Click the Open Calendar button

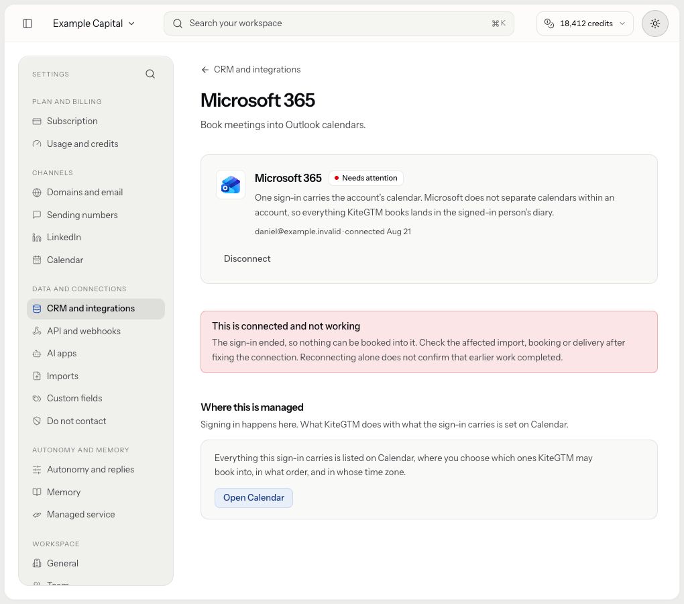pyautogui.click(x=253, y=498)
